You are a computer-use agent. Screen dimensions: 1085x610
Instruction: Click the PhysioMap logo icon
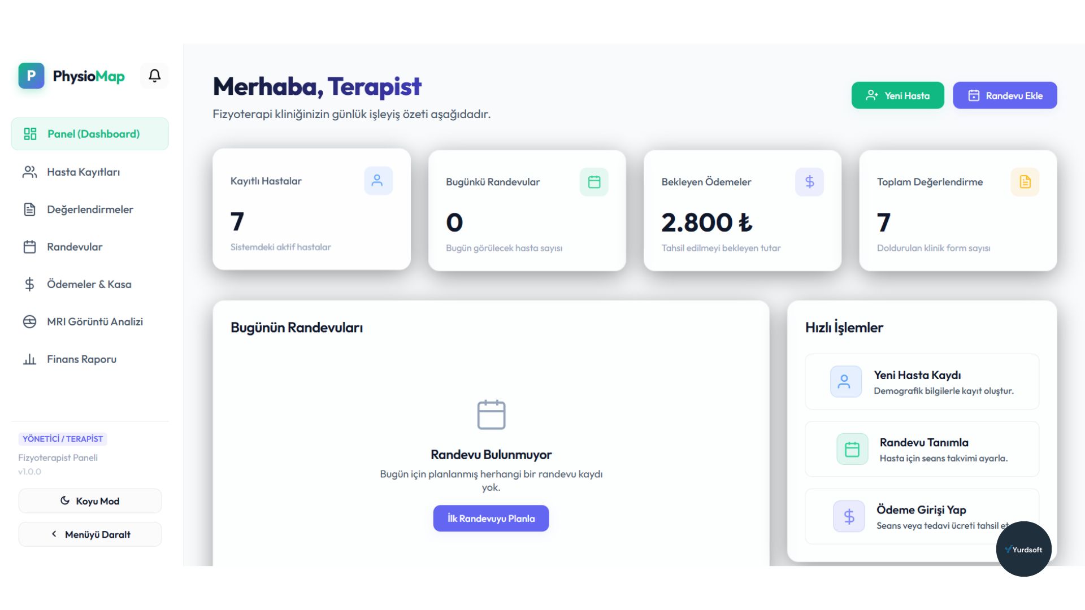click(31, 76)
